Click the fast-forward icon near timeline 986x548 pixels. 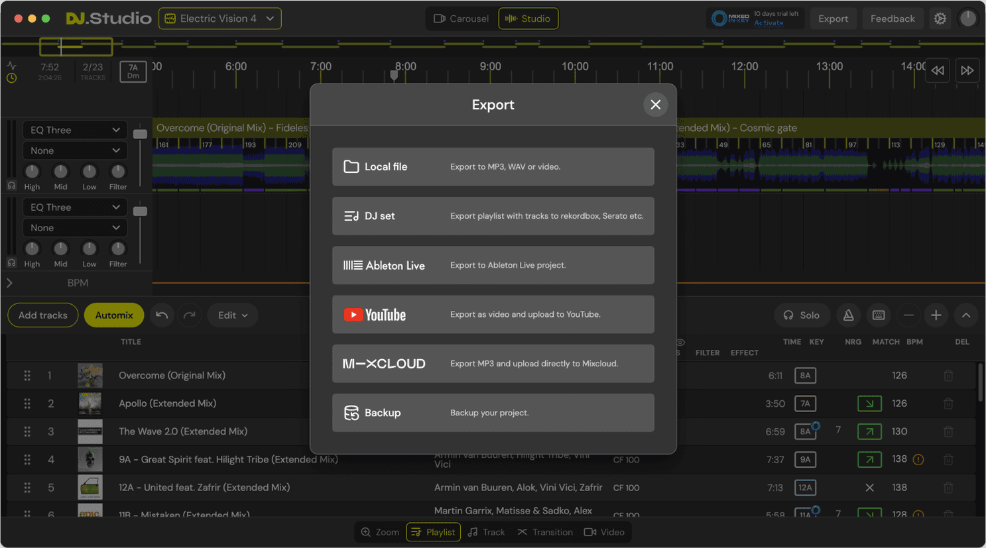[x=967, y=70]
